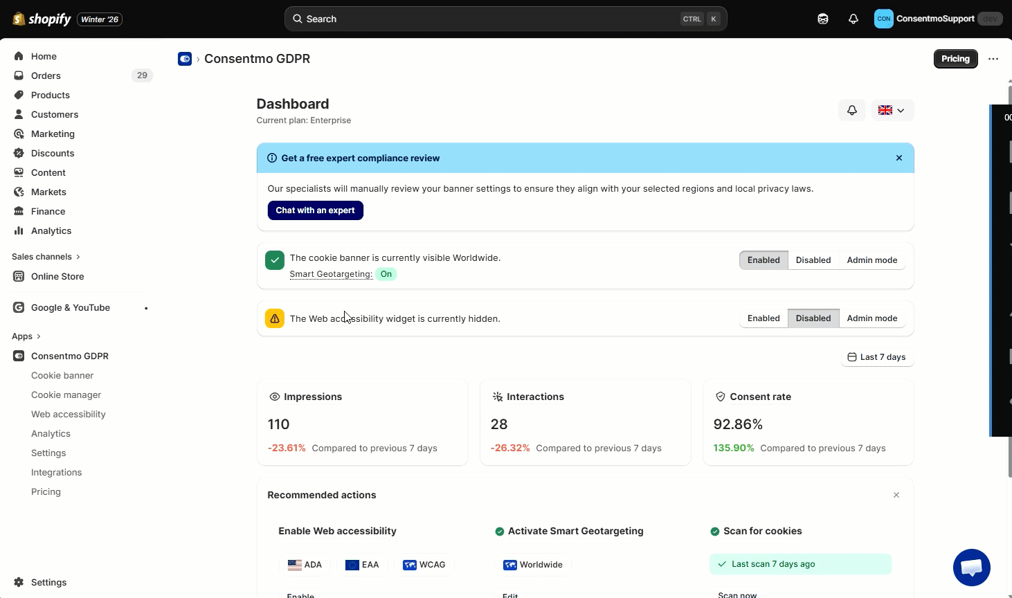Go to Orders in the sidebar
Image resolution: width=1012 pixels, height=598 pixels.
[x=46, y=75]
